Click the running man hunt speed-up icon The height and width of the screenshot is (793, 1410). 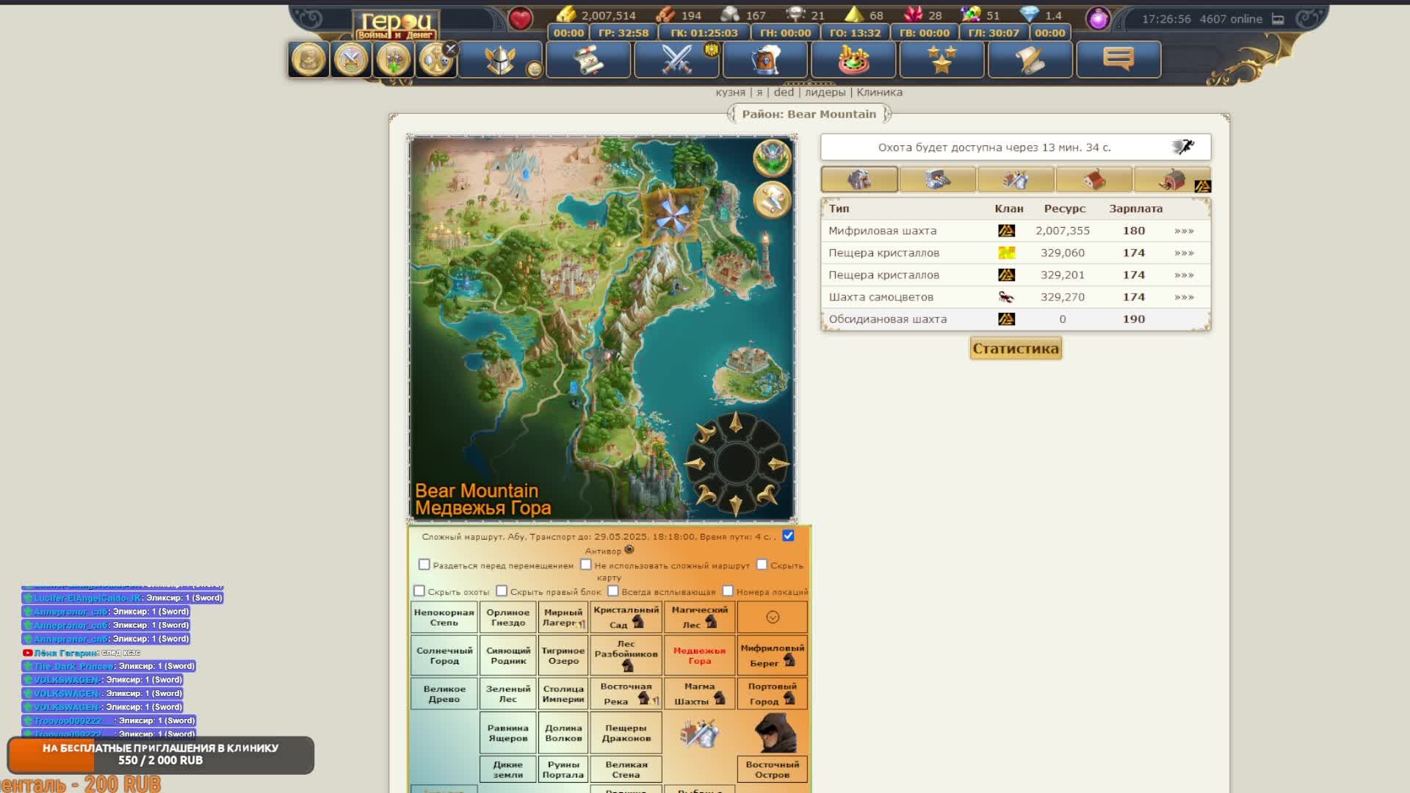point(1182,147)
